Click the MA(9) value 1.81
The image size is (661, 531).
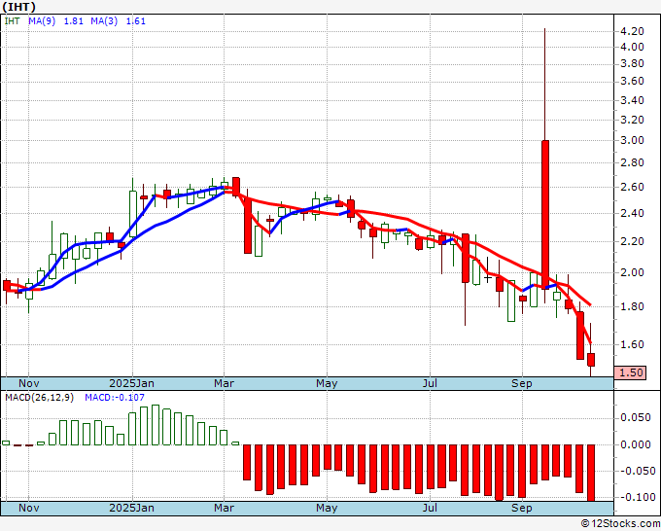click(73, 21)
